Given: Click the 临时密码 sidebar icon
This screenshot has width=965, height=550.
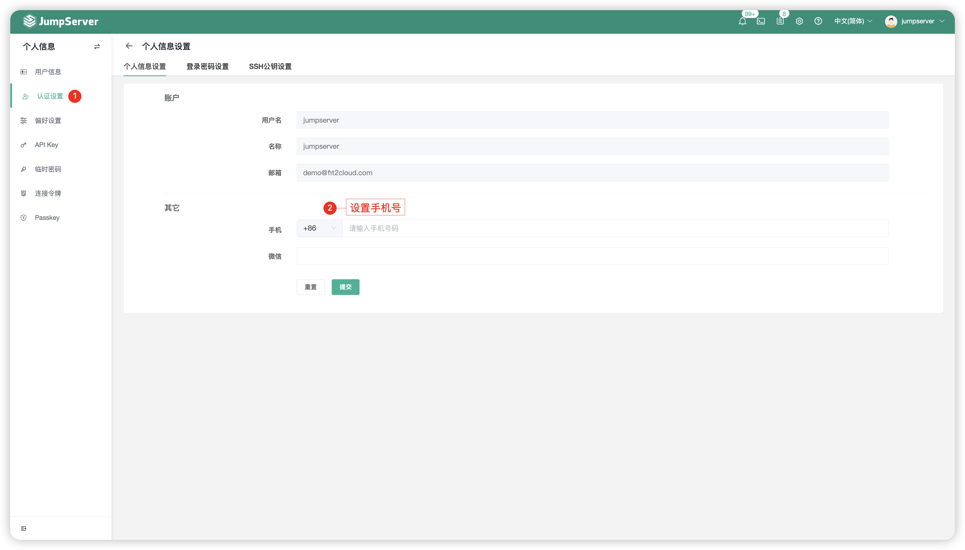Looking at the screenshot, I should coord(23,169).
